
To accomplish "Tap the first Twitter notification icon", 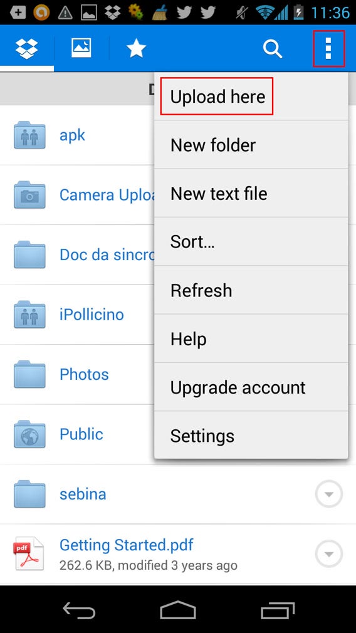I will point(184,13).
